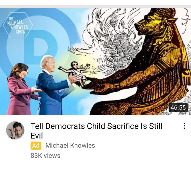Click the woman in the maroon suit
Screen dimensions: 191x171
pyautogui.click(x=21, y=90)
